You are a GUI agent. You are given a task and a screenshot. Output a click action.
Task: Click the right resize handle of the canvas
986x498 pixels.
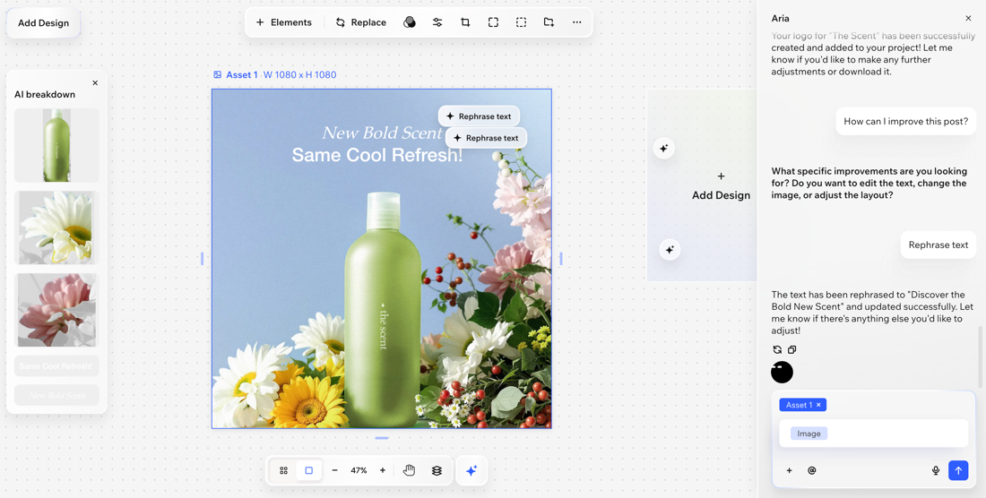561,258
